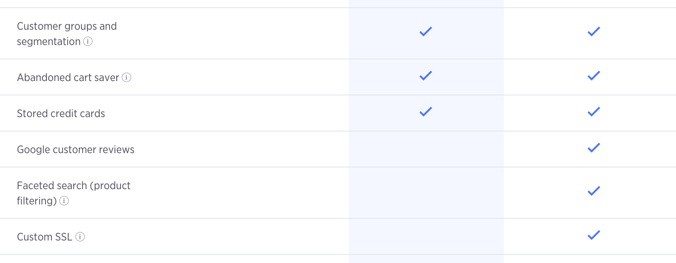This screenshot has height=263, width=676.
Task: Click info icon after Faceted search filtering
Action: point(64,201)
